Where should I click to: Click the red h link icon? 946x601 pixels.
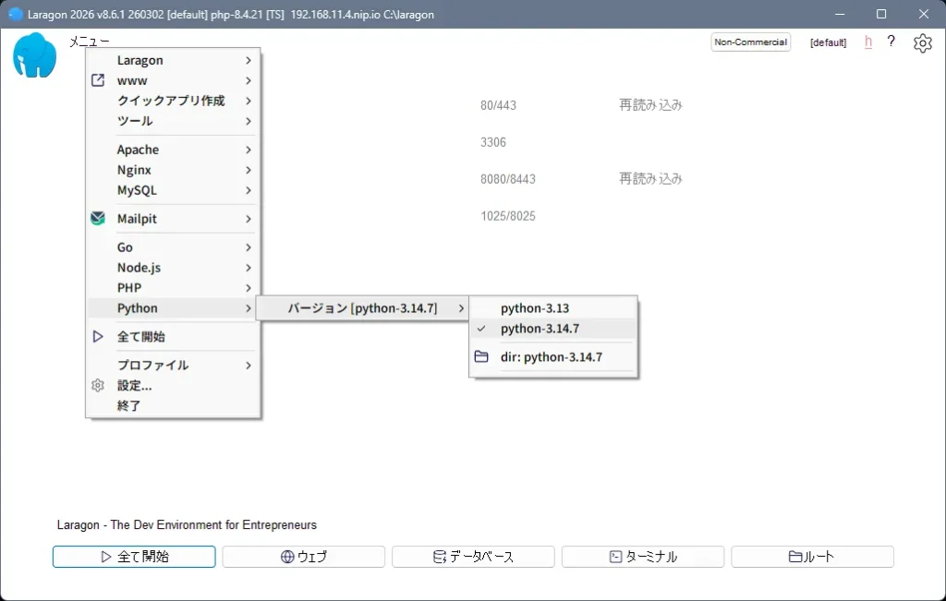coord(868,42)
